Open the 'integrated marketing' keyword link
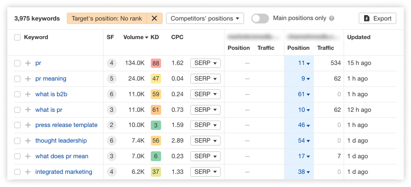The height and width of the screenshot is (187, 411). pos(63,172)
